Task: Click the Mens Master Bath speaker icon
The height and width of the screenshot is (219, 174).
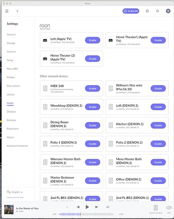Action: pos(111,162)
